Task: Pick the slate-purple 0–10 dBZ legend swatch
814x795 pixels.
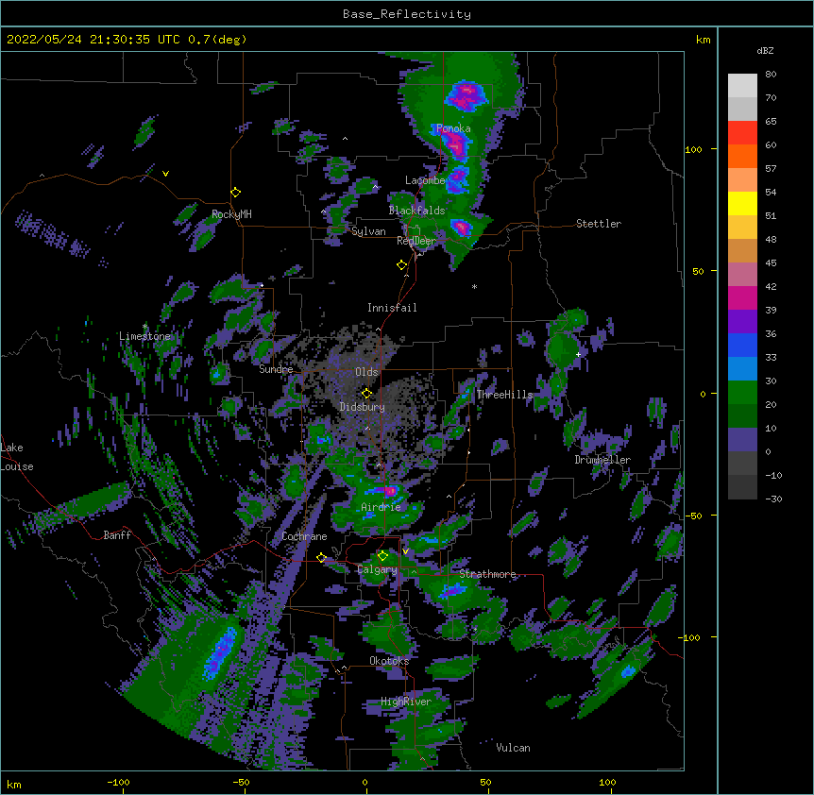Action: click(742, 440)
